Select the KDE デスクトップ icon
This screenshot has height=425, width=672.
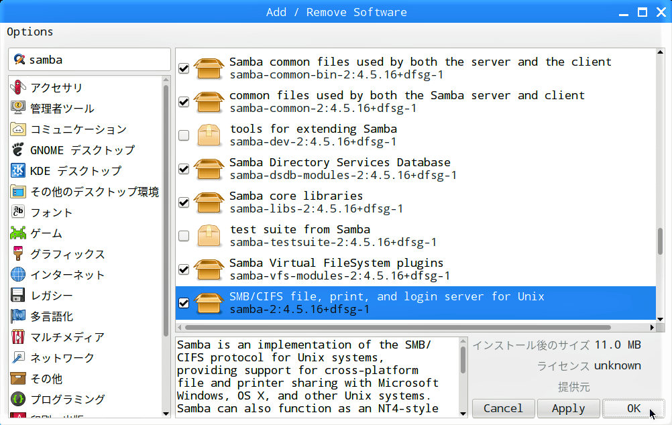pyautogui.click(x=18, y=170)
